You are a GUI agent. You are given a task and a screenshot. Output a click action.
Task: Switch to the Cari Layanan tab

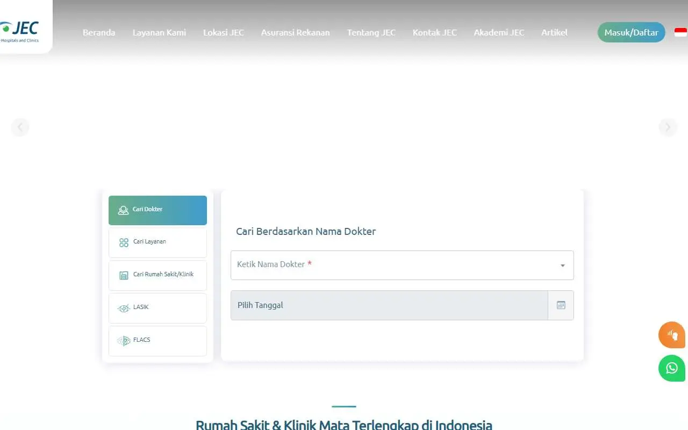coord(157,242)
